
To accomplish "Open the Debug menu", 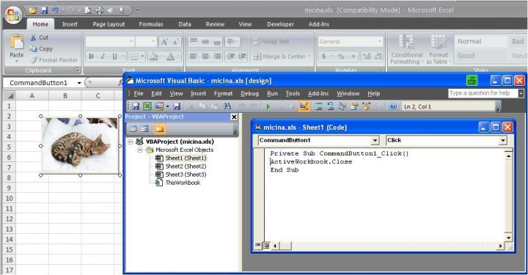I will (249, 94).
